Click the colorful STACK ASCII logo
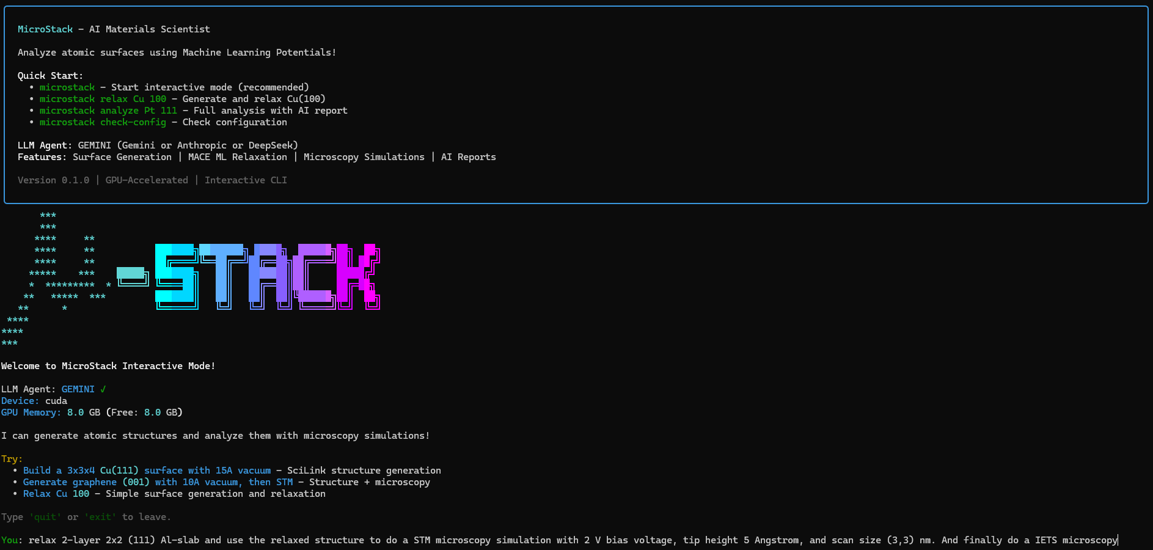Screen dimensions: 1153x550 tap(268, 277)
